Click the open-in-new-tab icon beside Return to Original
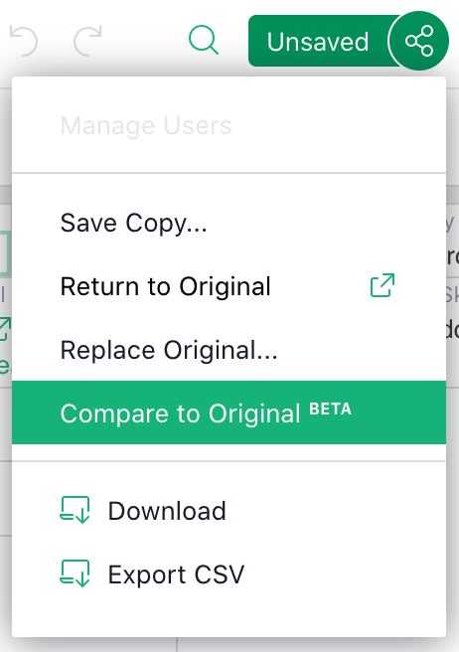 tap(382, 285)
